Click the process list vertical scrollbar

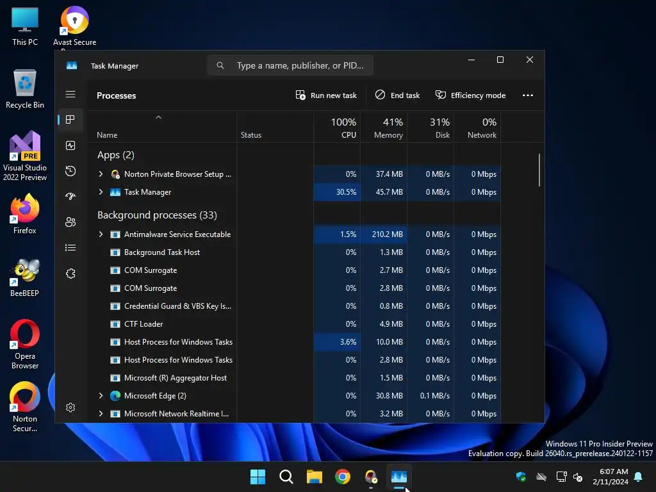[539, 170]
